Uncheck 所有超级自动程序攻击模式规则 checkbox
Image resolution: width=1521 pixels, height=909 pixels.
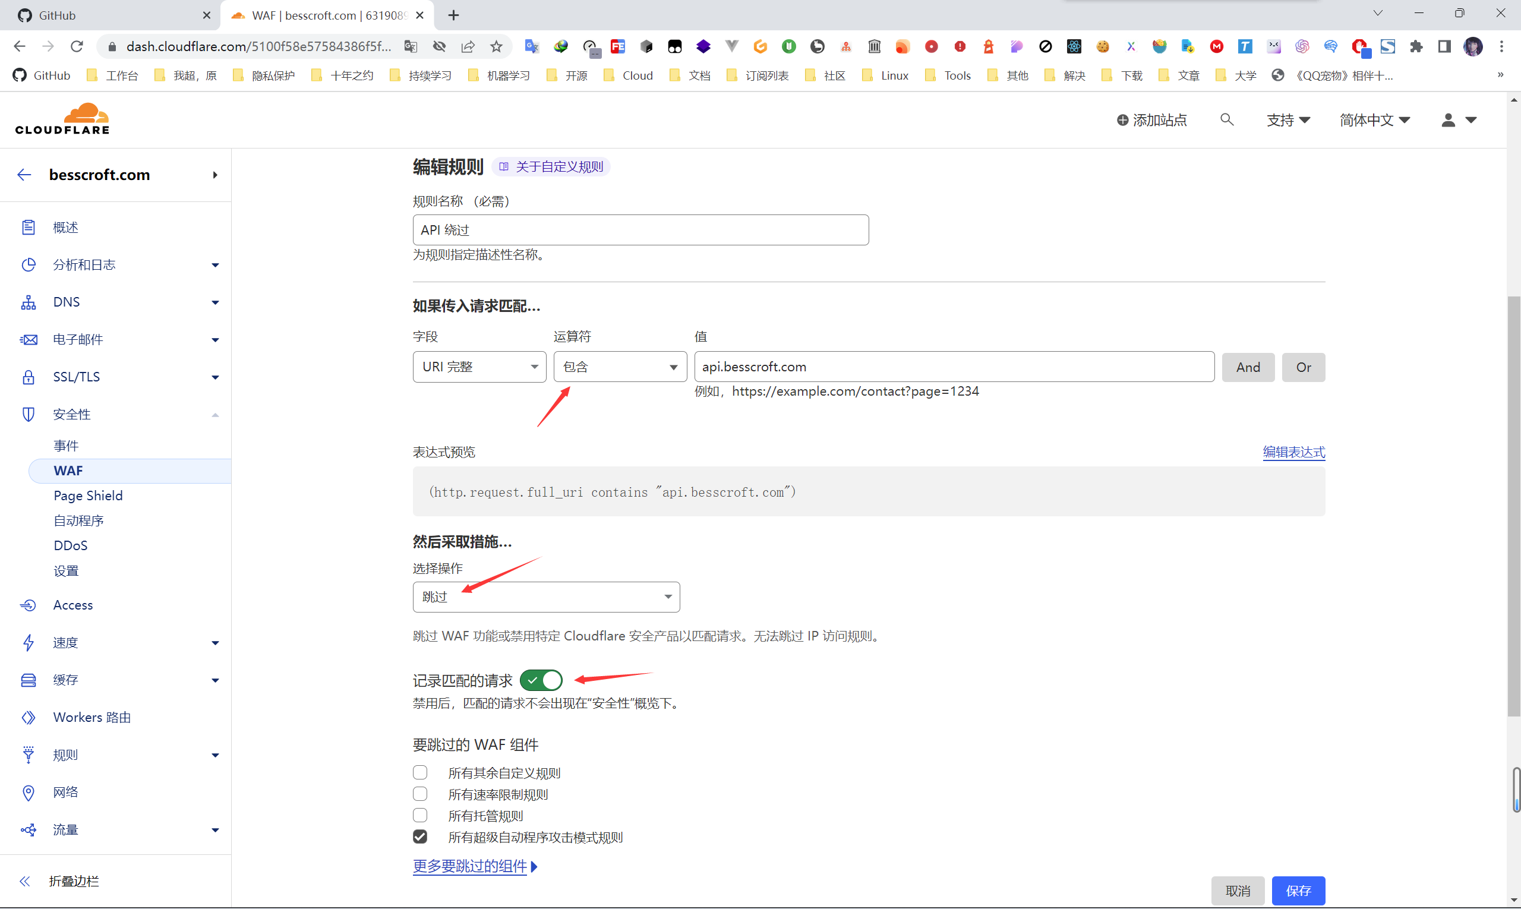pyautogui.click(x=420, y=837)
